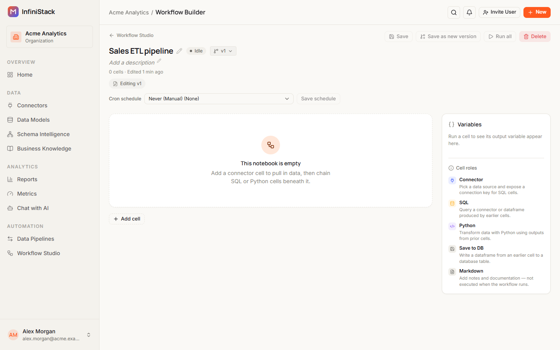Click the orange New button

pos(537,12)
